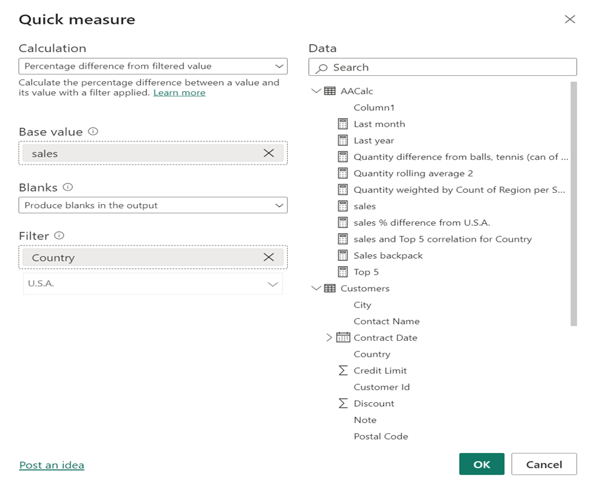Click the measure icon beside the sales field
595x490 pixels.
[342, 206]
